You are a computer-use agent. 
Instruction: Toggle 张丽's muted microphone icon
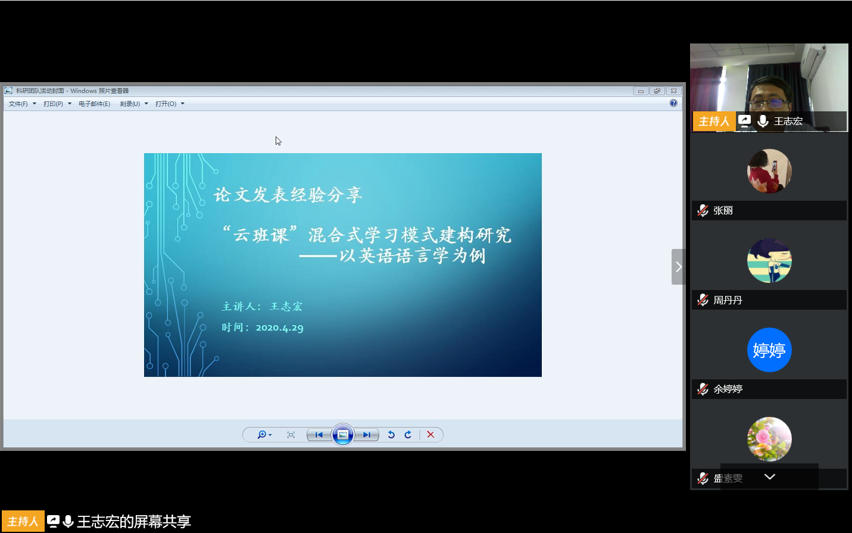703,210
